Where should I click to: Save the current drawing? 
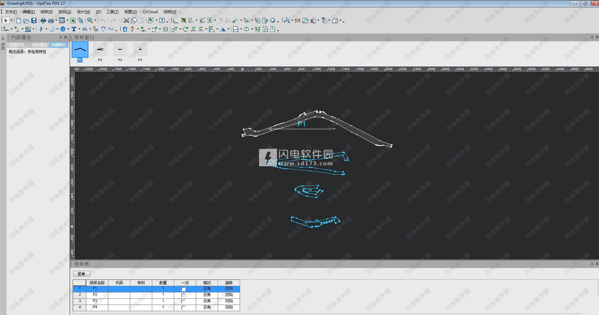(34, 21)
